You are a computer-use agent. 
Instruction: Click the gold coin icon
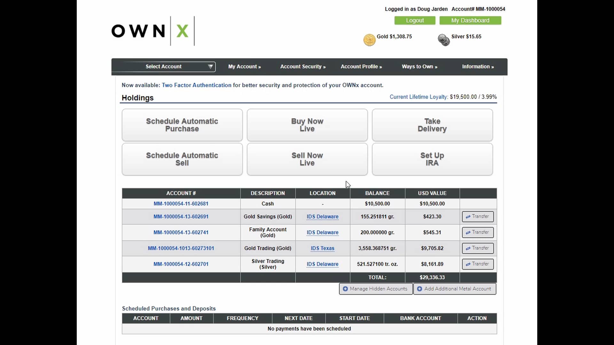click(x=369, y=40)
